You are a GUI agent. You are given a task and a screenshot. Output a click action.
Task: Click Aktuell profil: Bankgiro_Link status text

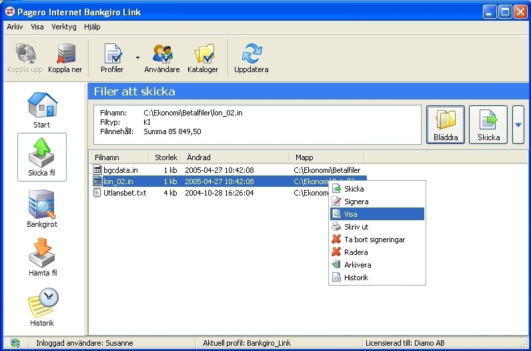[247, 343]
